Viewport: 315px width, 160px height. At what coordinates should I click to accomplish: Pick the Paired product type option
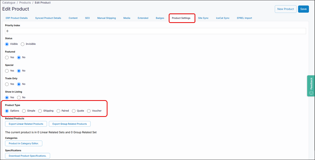point(58,111)
